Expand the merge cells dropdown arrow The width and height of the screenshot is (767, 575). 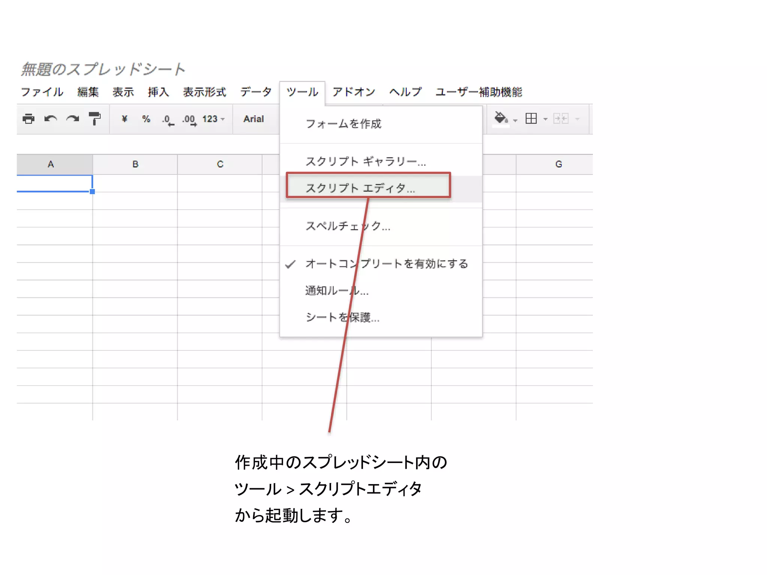pyautogui.click(x=577, y=119)
